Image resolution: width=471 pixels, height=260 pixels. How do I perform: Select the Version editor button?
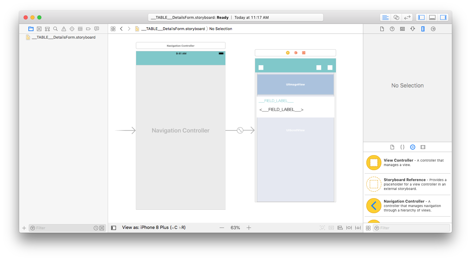(407, 17)
